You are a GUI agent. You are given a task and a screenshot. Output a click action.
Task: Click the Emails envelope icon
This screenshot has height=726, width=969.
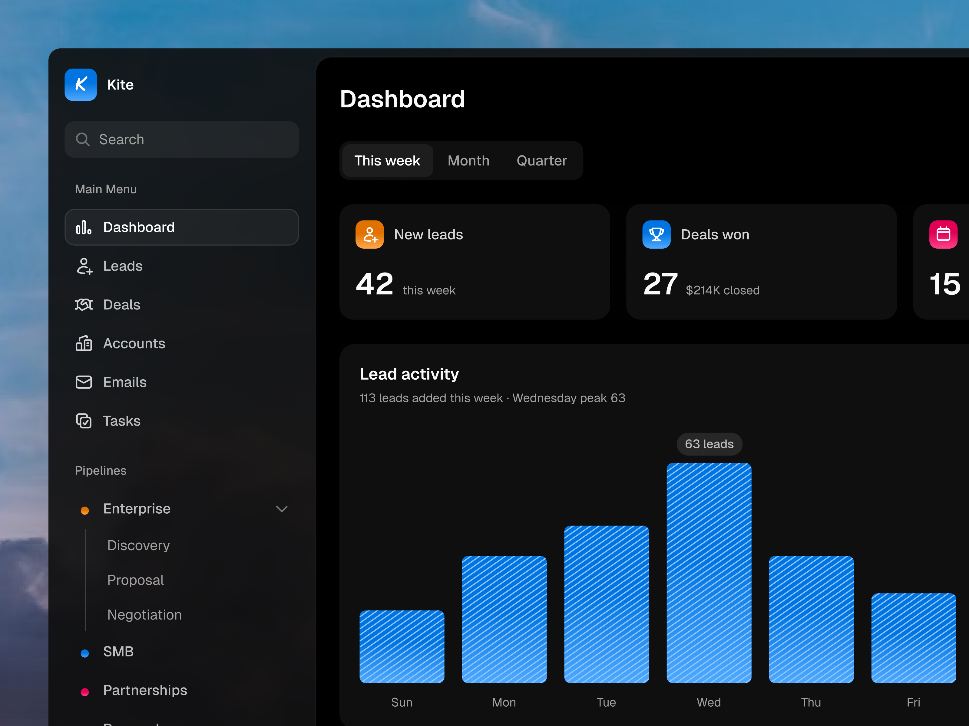(x=84, y=382)
